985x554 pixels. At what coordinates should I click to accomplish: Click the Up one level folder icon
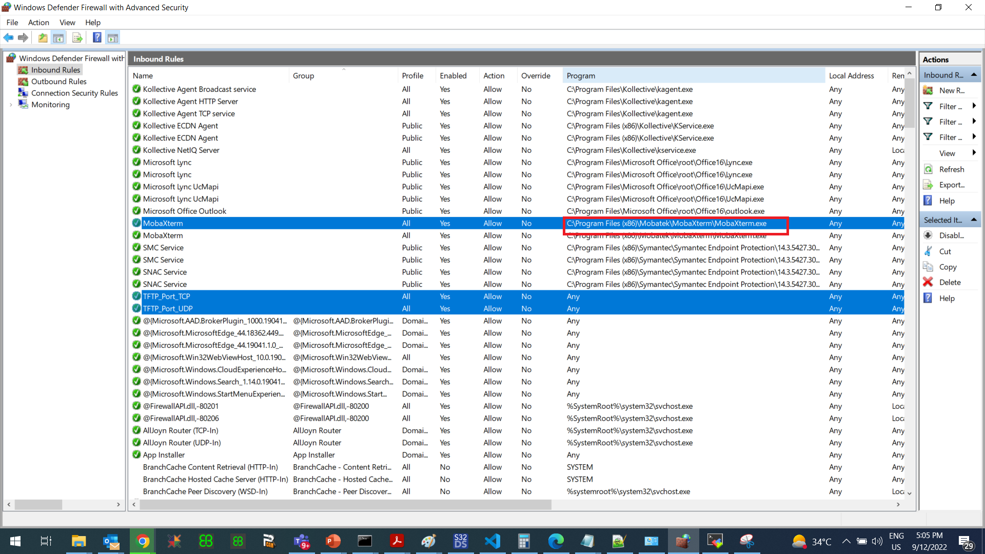pyautogui.click(x=43, y=37)
